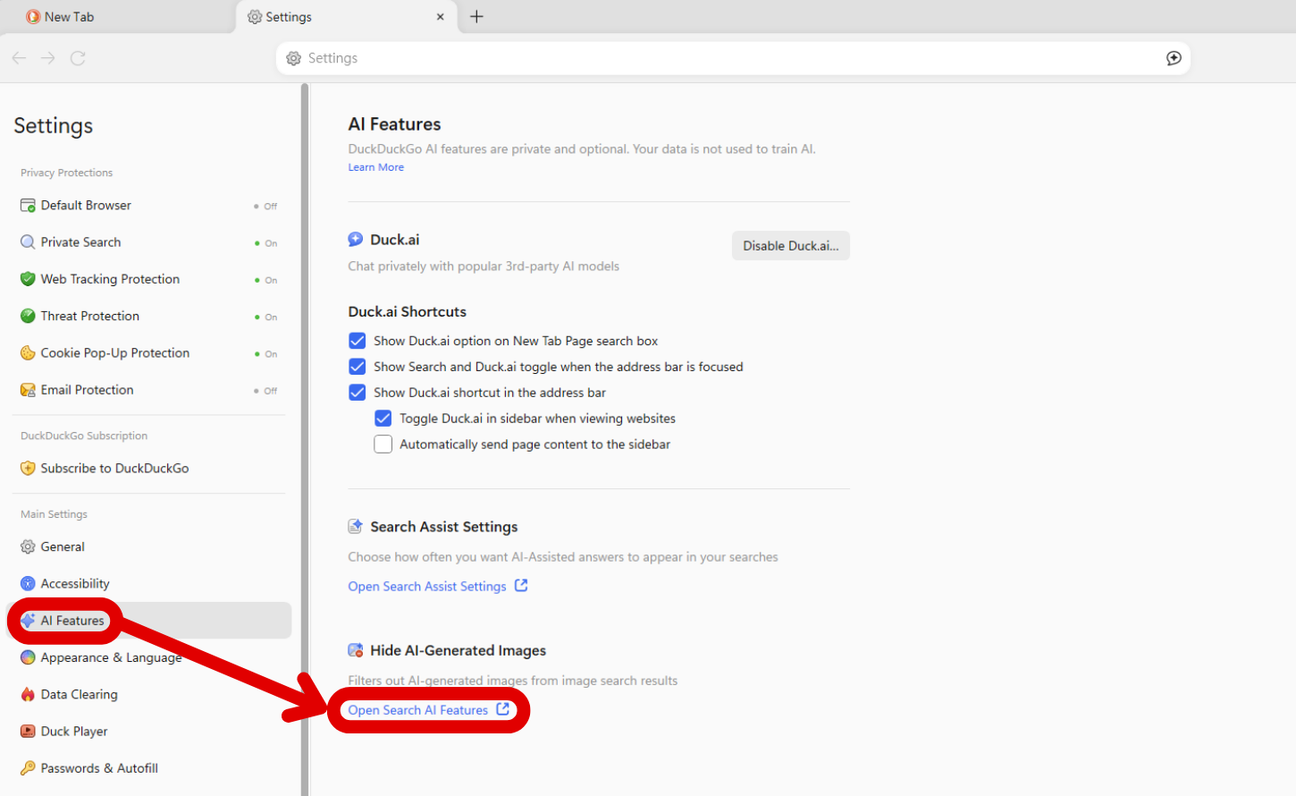Viewport: 1296px width, 796px height.
Task: Select General in Main Settings
Action: click(x=62, y=546)
